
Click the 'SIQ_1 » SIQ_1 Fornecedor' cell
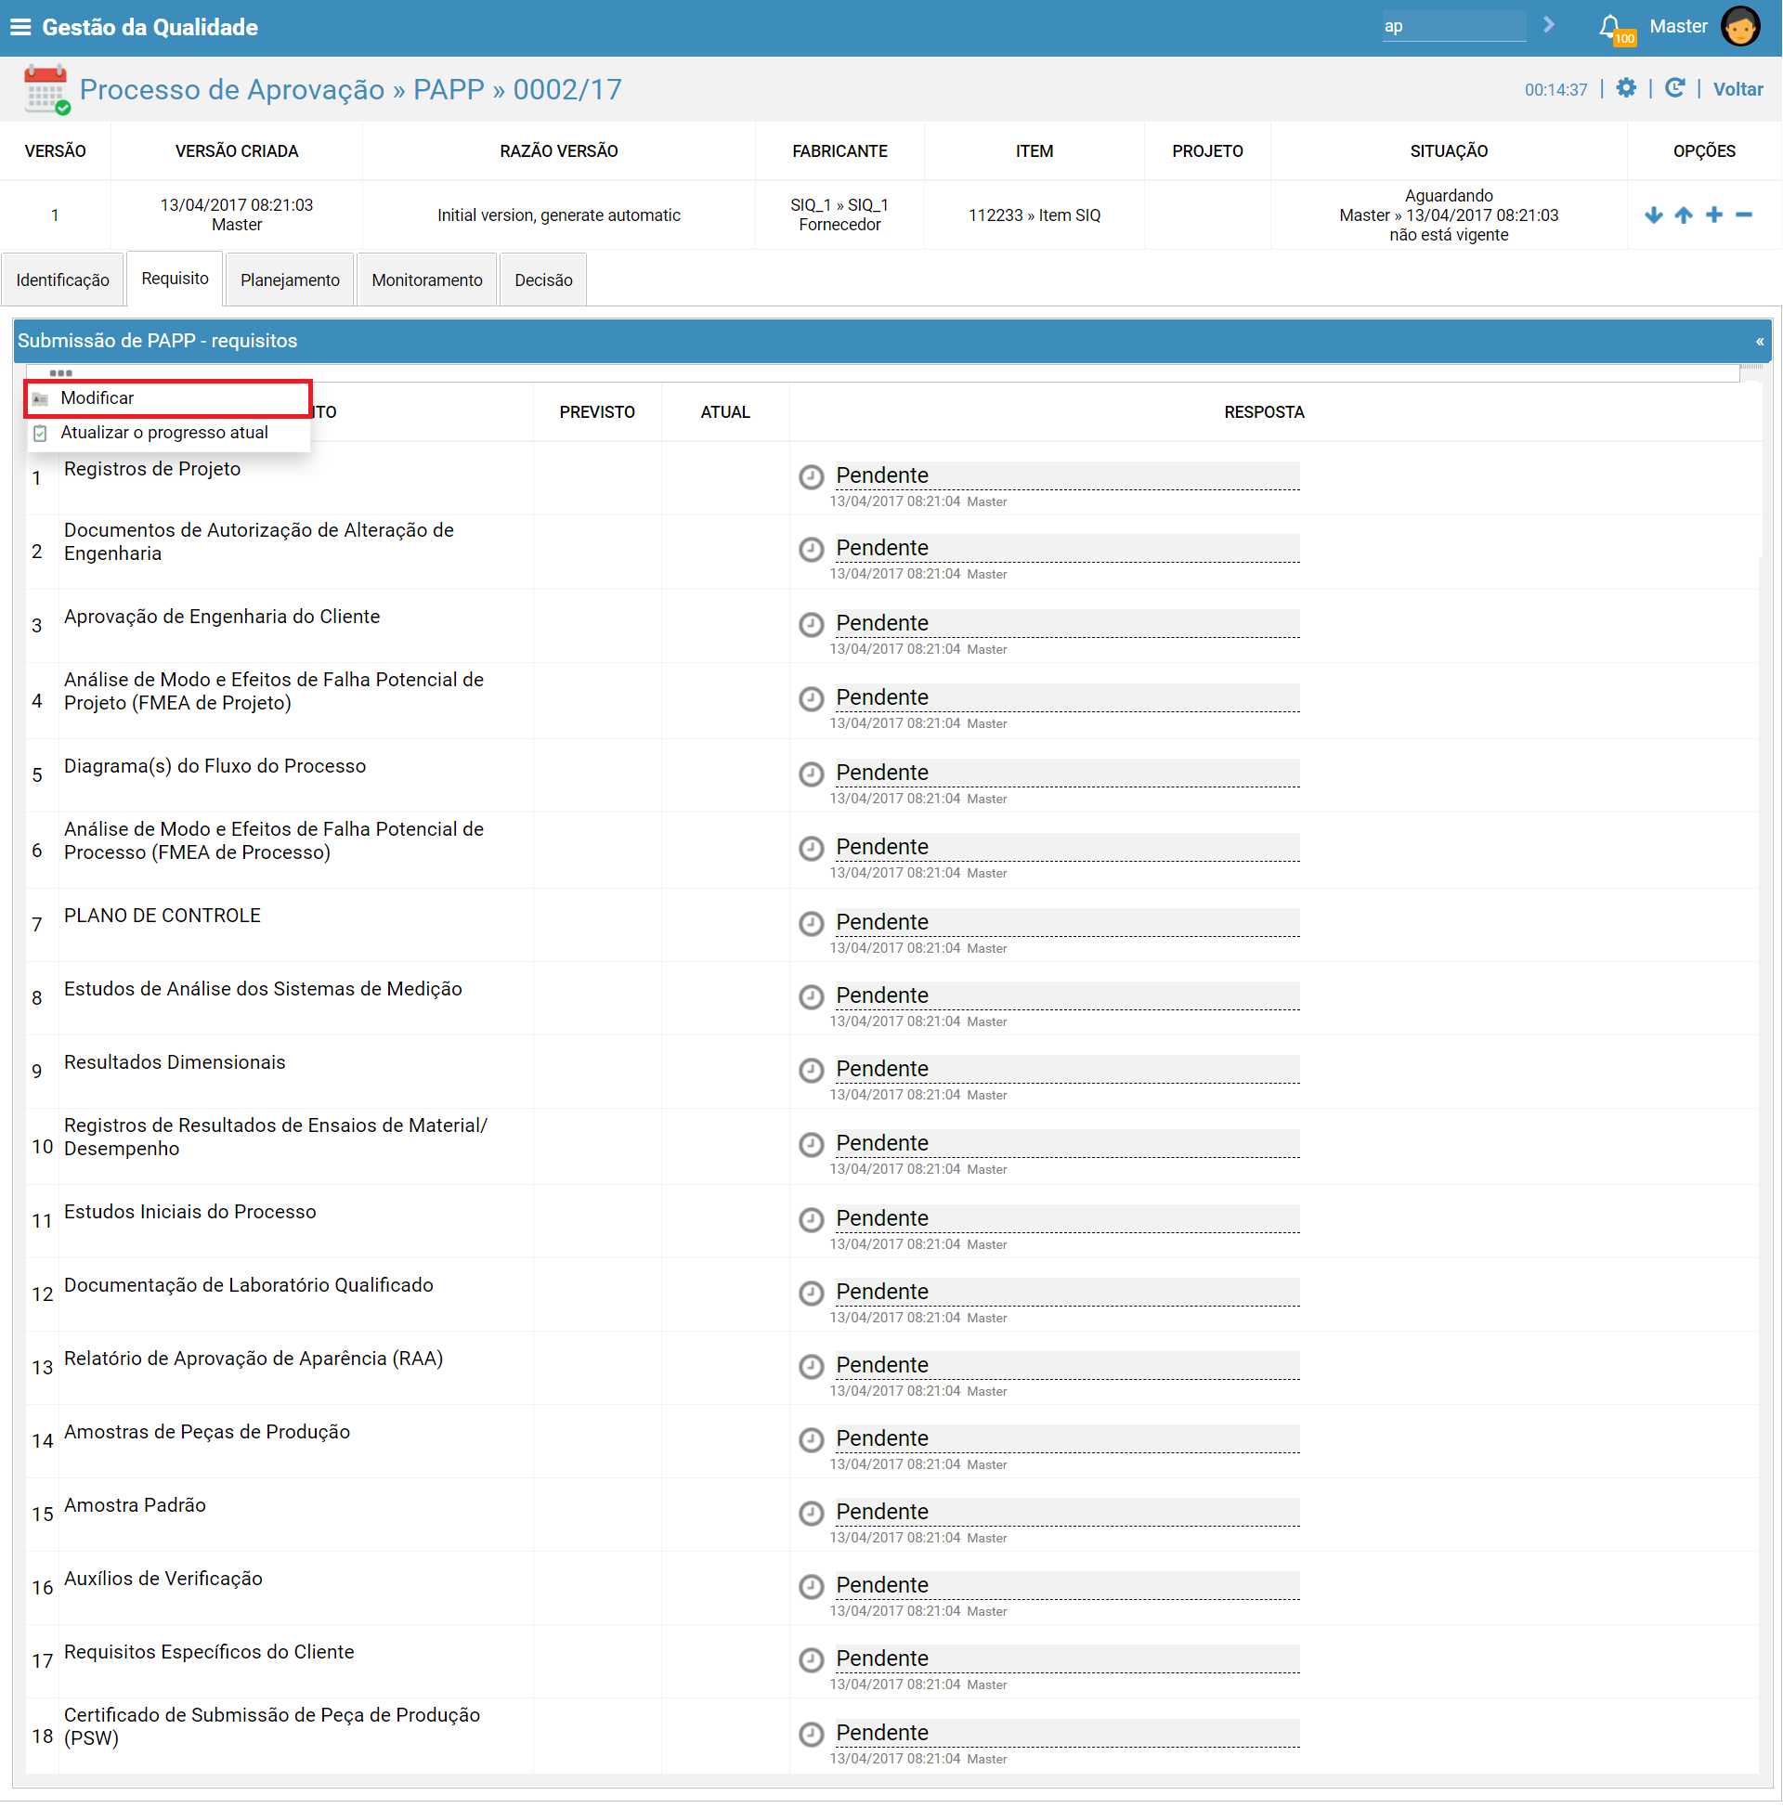tap(839, 215)
